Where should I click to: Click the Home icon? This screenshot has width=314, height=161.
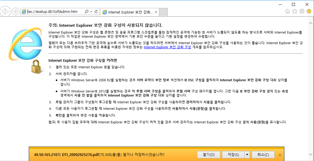coord(287,12)
